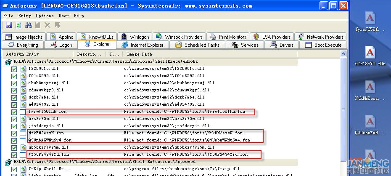Viewport: 391px width, 176px height.
Task: Open the File menu
Action: [8, 16]
